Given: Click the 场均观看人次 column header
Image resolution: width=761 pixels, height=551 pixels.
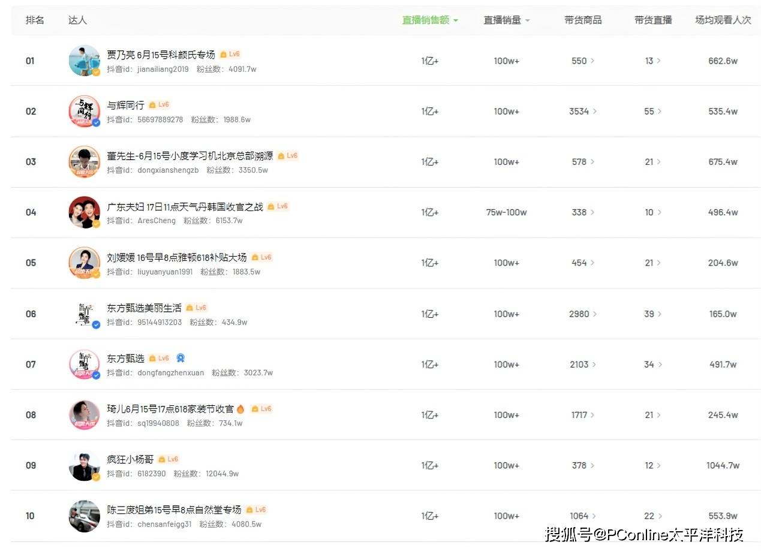Looking at the screenshot, I should 723,20.
